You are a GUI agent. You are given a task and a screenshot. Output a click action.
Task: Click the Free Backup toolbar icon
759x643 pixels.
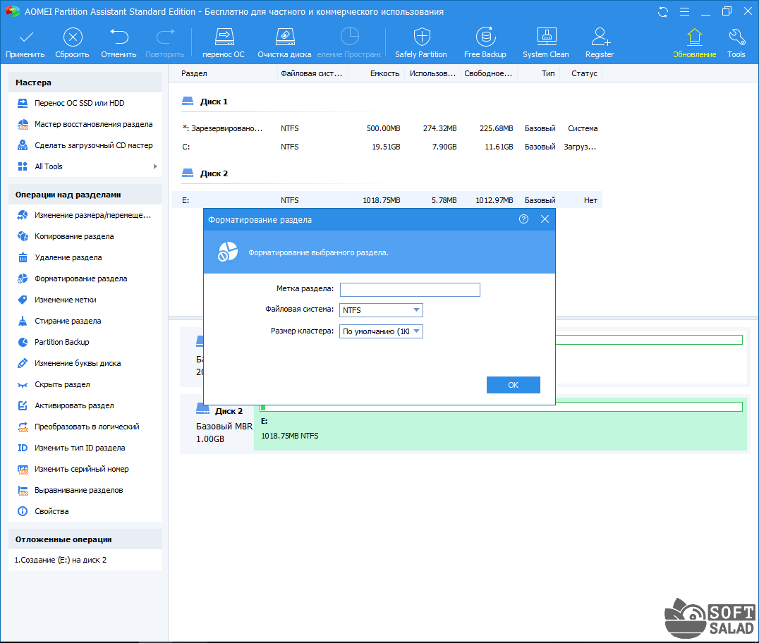click(485, 38)
